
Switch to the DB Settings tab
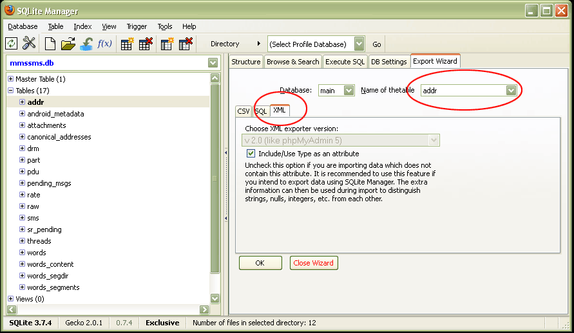[x=388, y=62]
